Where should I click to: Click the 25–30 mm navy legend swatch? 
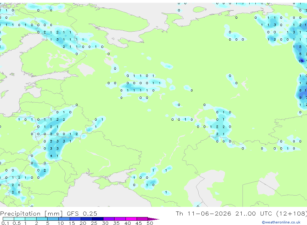(x=98, y=219)
